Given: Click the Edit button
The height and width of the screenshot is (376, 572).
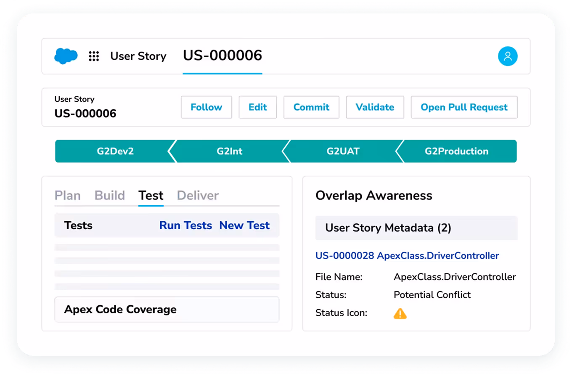Looking at the screenshot, I should click(258, 107).
